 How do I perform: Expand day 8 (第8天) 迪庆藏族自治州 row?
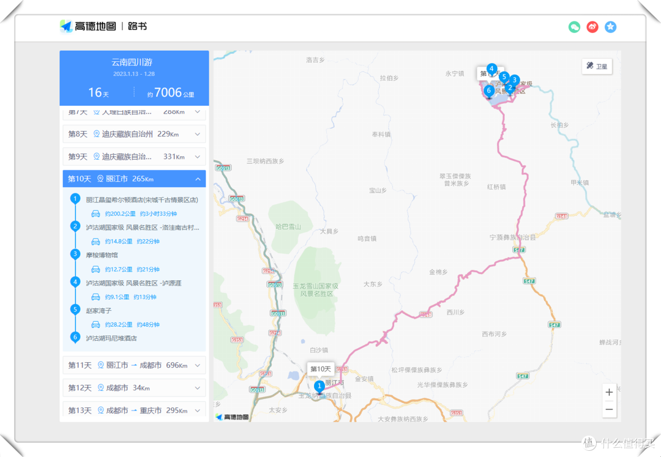134,134
